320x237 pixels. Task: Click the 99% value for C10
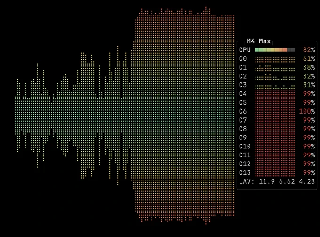click(x=309, y=147)
